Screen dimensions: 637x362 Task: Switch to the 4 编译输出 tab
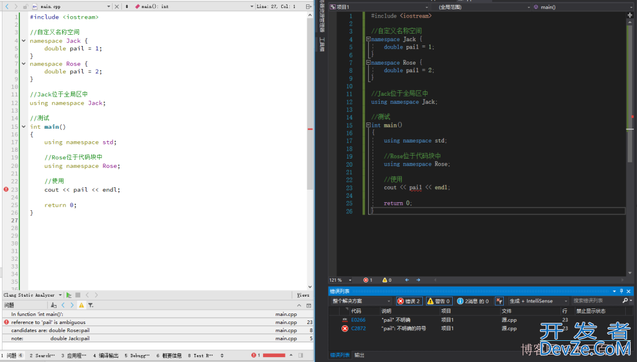(x=106, y=356)
